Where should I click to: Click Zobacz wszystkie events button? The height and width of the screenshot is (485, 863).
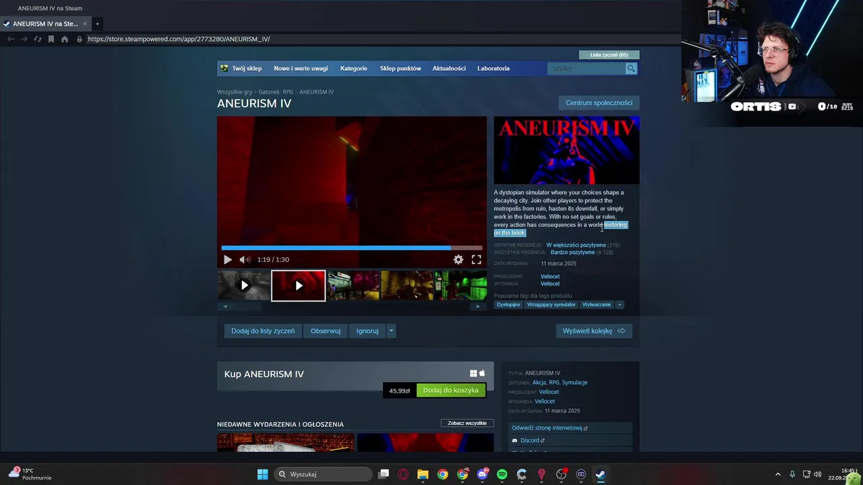pyautogui.click(x=467, y=423)
